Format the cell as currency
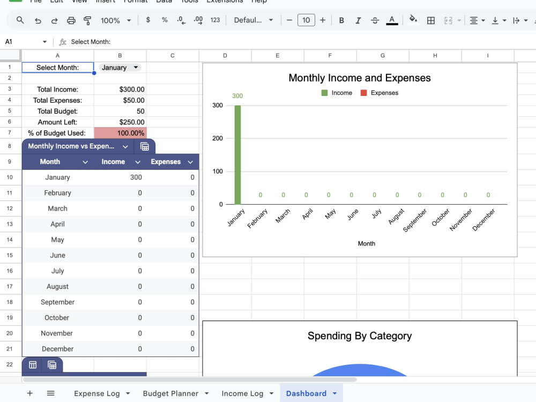Image resolution: width=536 pixels, height=402 pixels. (x=148, y=20)
